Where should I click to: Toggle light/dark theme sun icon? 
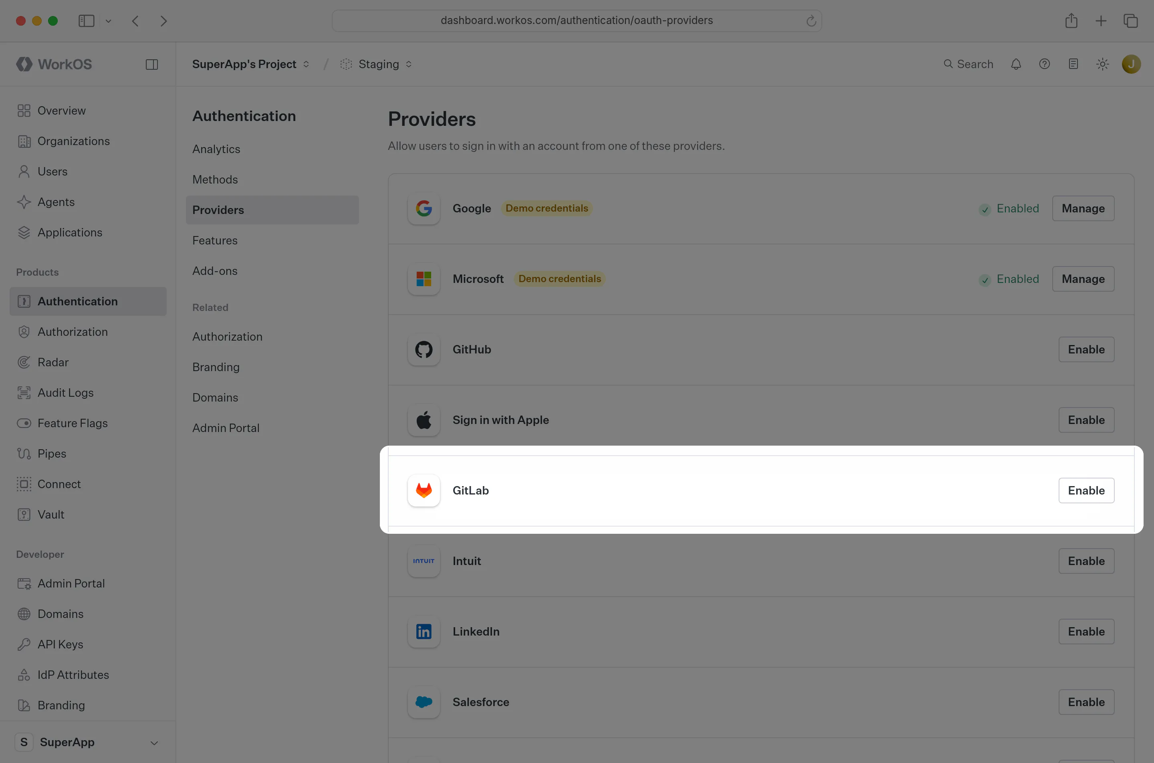[x=1102, y=64]
